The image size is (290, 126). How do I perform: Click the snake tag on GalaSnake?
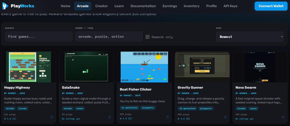(x=80, y=108)
